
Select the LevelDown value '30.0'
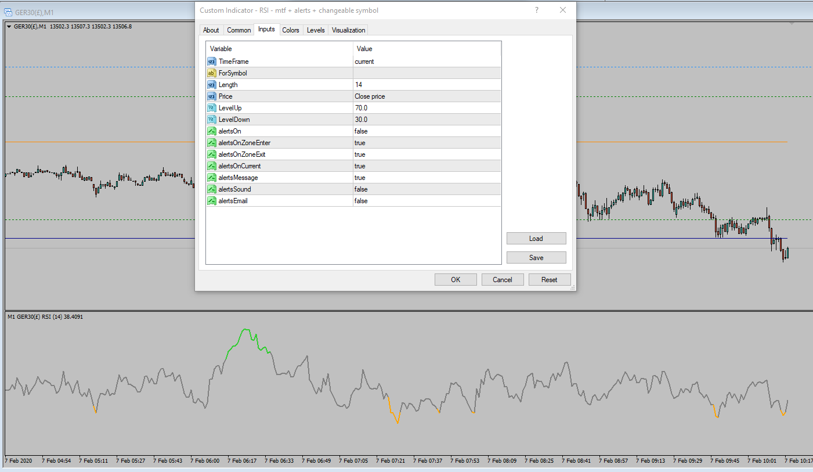point(361,120)
